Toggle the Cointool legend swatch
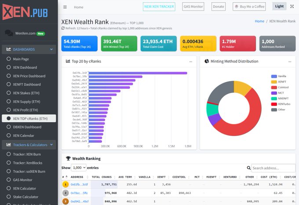This screenshot has width=299, height=205. (274, 88)
